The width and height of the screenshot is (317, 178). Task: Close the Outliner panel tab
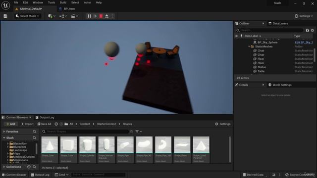(263, 23)
